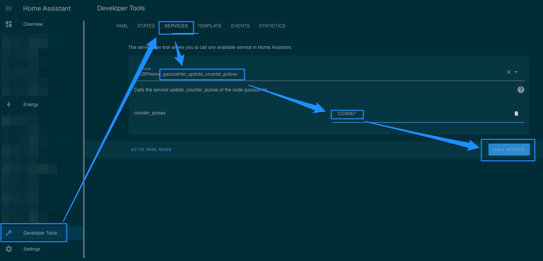Image resolution: width=543 pixels, height=261 pixels.
Task: Click the Energy lightning icon
Action: tap(9, 104)
